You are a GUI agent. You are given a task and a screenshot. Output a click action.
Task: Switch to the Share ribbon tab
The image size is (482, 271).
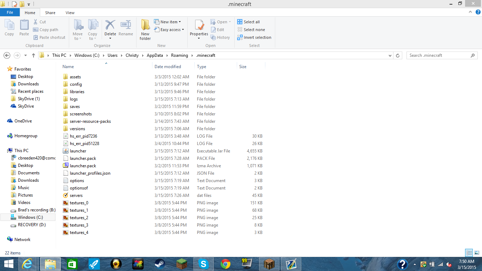click(50, 13)
